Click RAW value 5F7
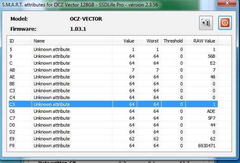Screen dimensions: 240x163 212,118
